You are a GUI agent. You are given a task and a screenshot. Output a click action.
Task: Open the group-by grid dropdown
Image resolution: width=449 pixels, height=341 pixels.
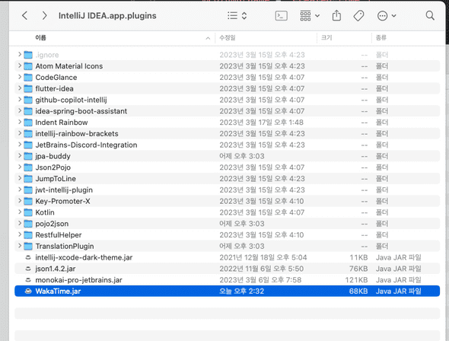(310, 16)
